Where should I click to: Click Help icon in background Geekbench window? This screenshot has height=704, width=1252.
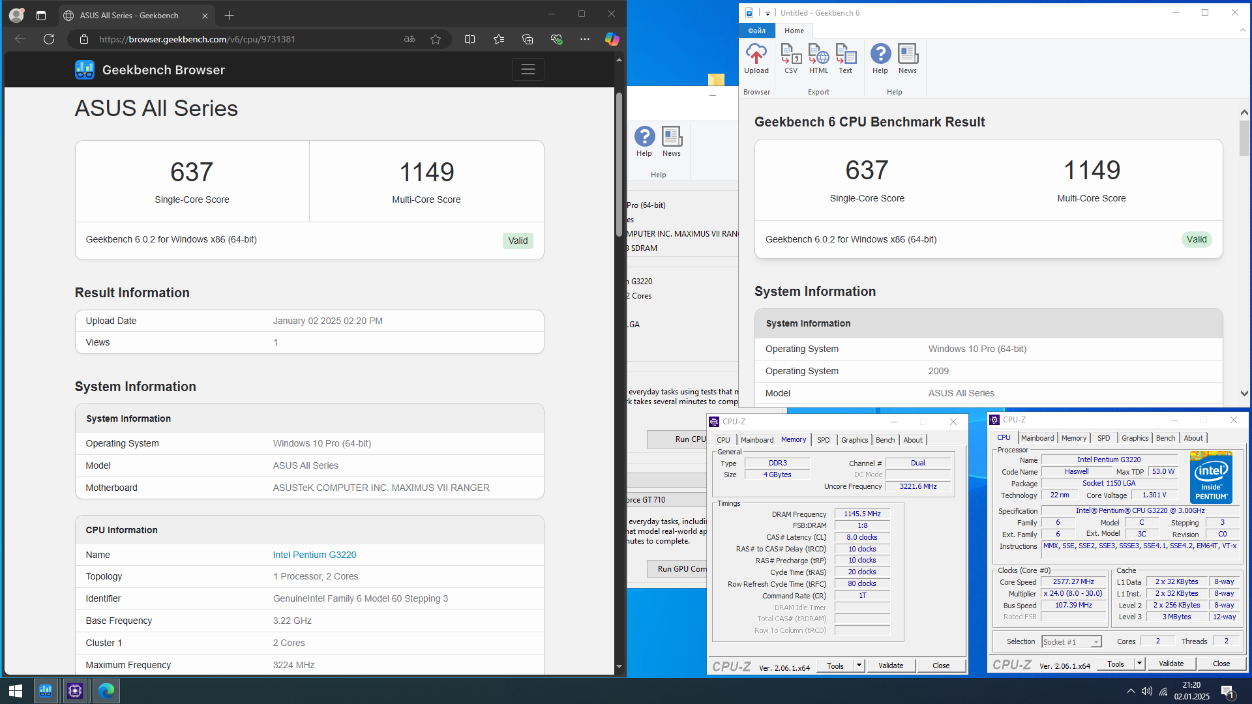click(644, 141)
